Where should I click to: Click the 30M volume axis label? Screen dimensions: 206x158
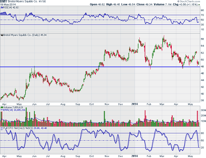coord(203,110)
